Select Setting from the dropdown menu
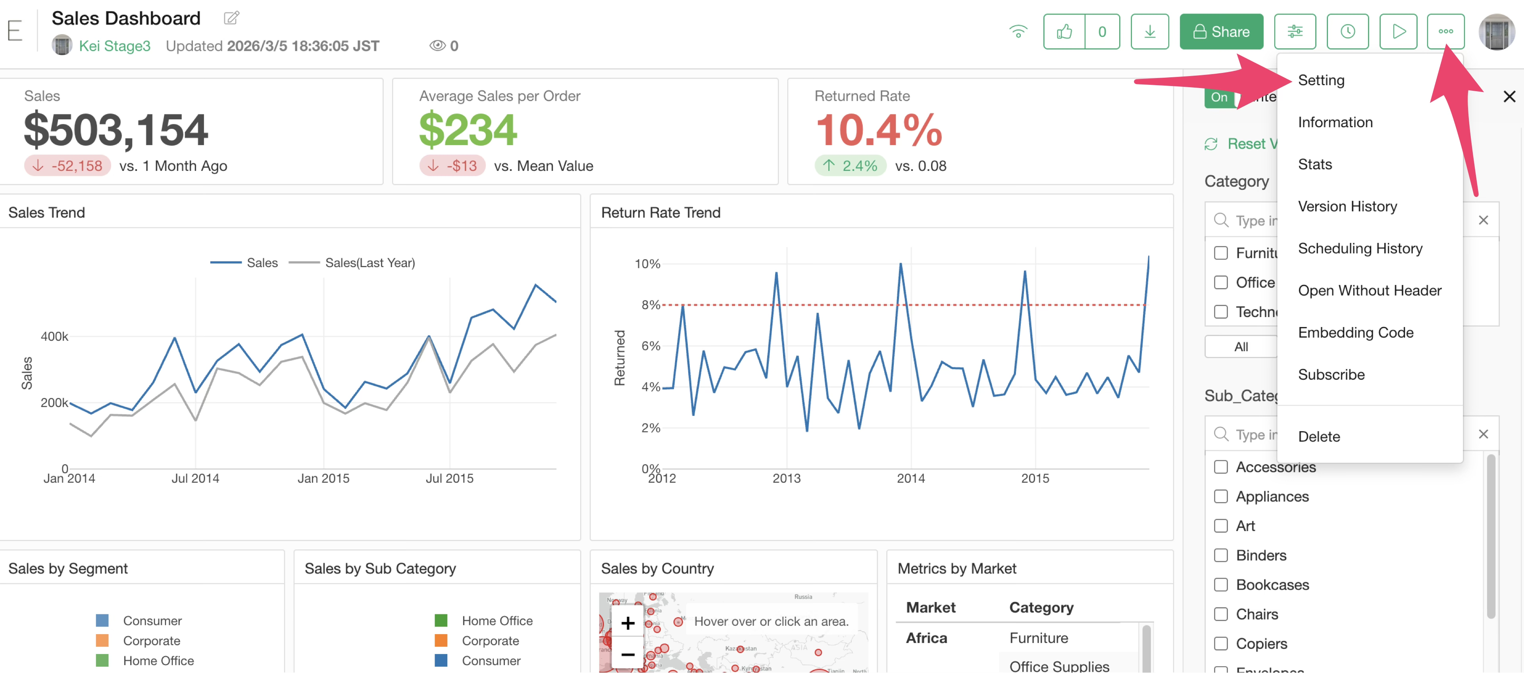 tap(1320, 80)
